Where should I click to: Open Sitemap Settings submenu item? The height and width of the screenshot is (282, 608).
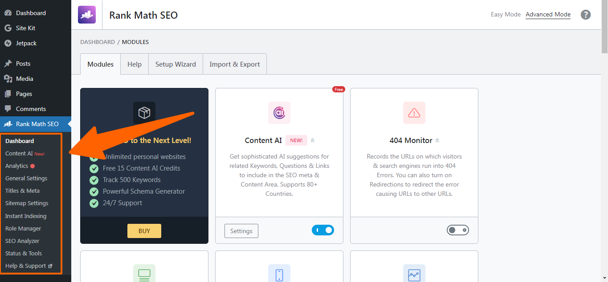(x=27, y=203)
